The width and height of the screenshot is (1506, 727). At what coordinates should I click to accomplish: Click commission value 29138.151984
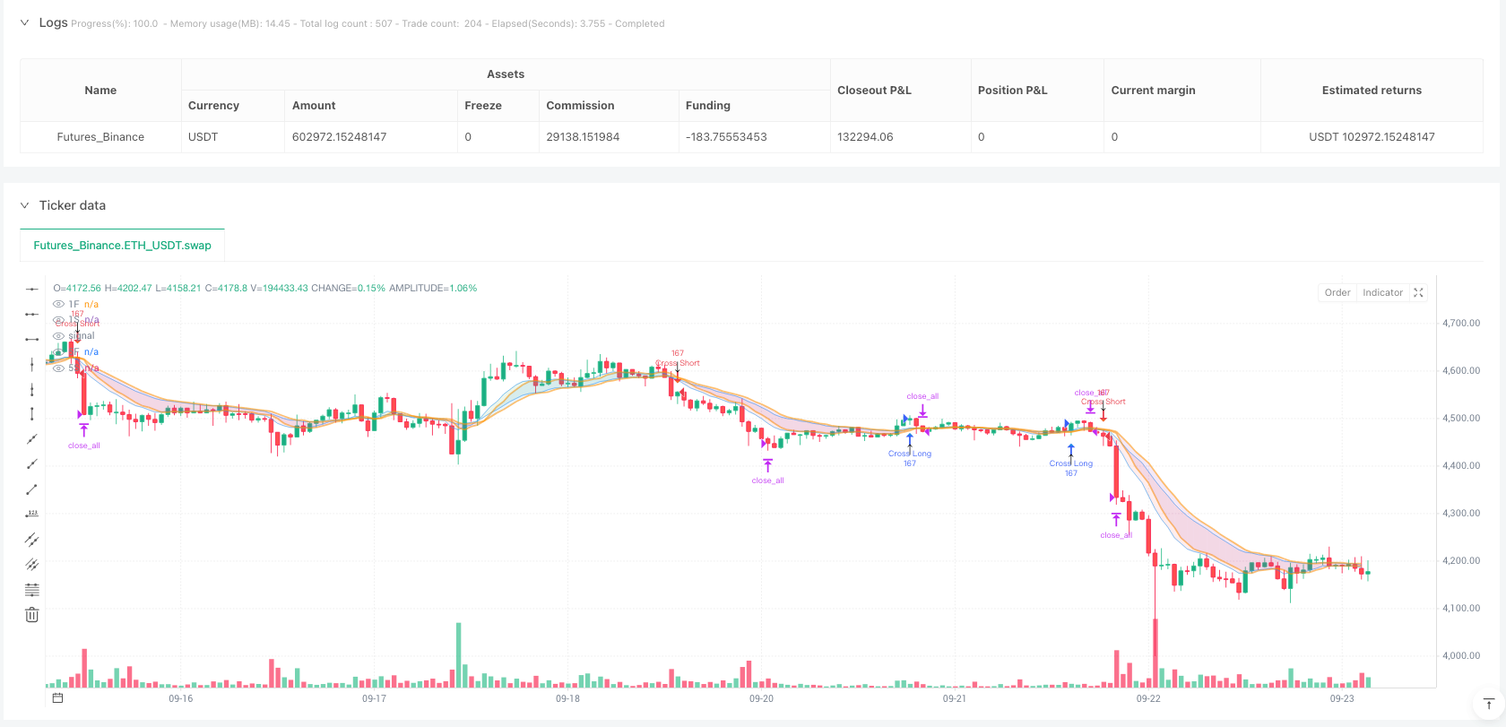pos(583,137)
